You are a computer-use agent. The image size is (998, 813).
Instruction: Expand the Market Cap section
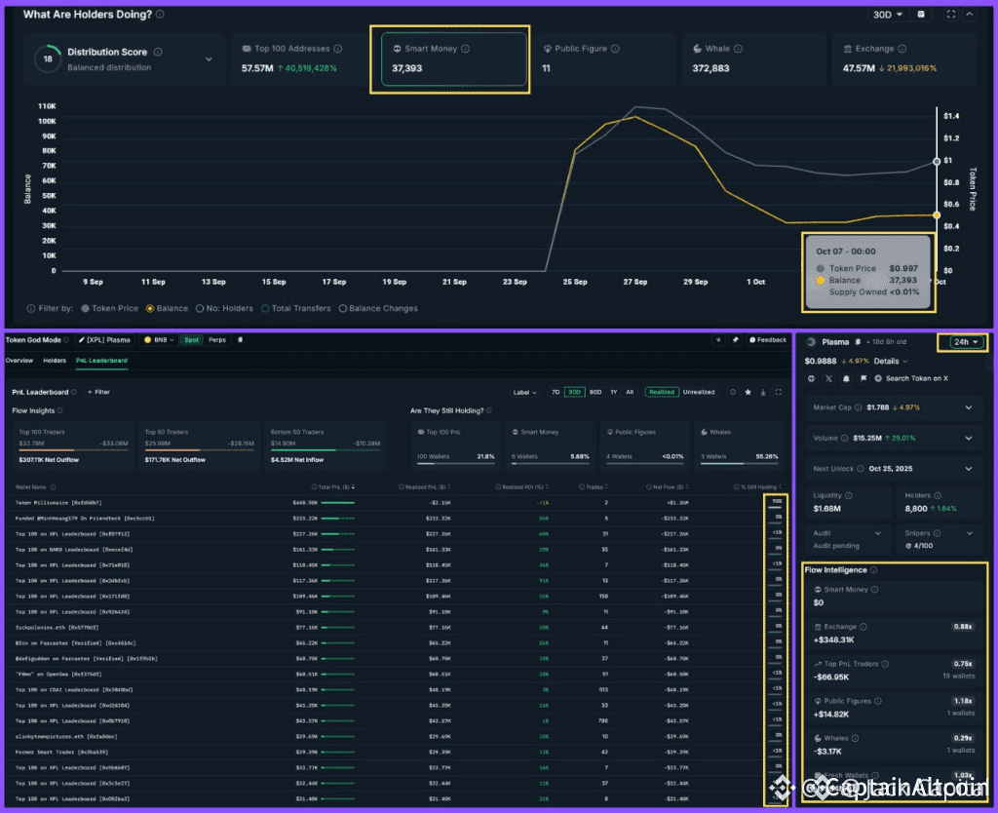(x=968, y=407)
